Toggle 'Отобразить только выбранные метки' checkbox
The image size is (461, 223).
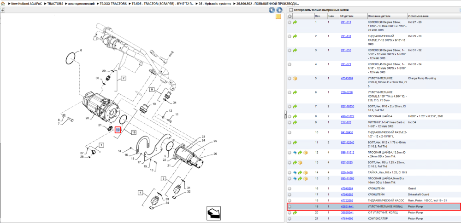coord(291,10)
